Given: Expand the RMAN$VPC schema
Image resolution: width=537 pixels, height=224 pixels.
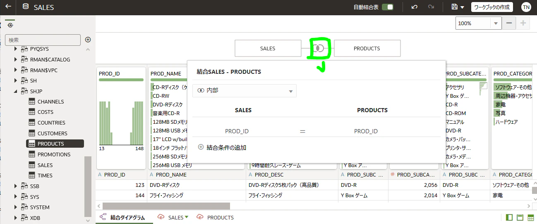Looking at the screenshot, I should 16,70.
